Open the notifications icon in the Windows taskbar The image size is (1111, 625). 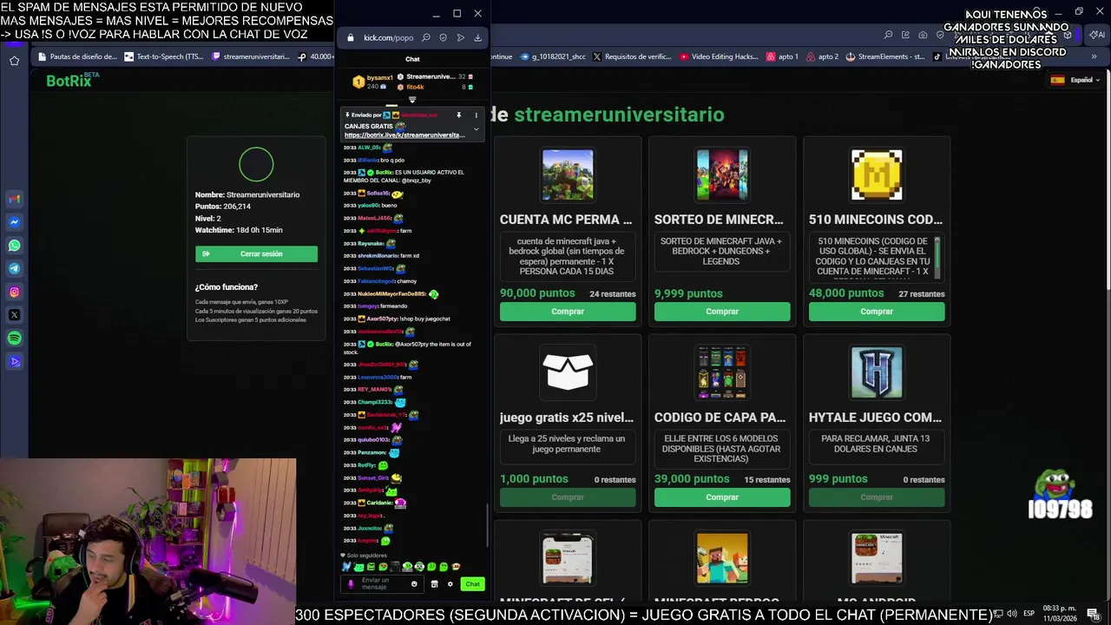(x=1093, y=615)
